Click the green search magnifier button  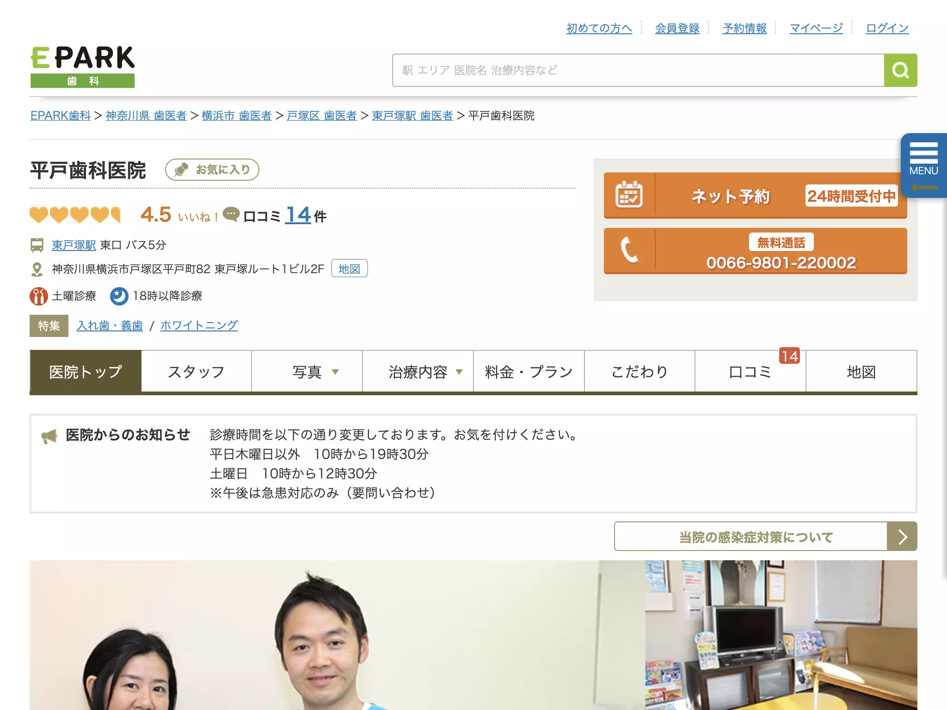pyautogui.click(x=900, y=70)
